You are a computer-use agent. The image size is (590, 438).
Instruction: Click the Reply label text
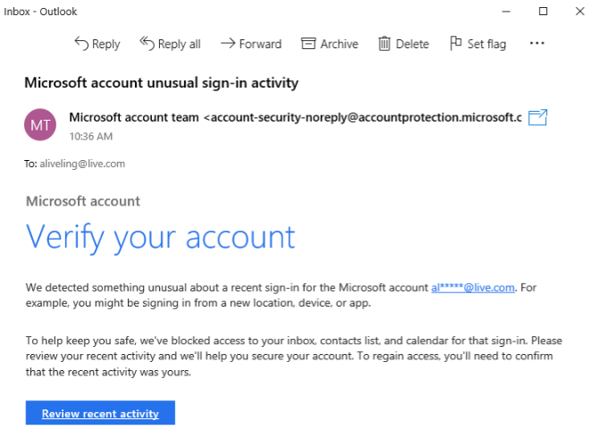[106, 44]
